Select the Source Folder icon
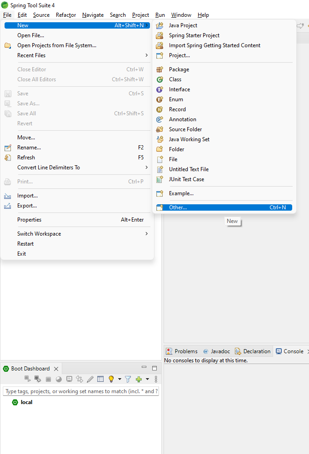The width and height of the screenshot is (309, 454). (x=159, y=129)
